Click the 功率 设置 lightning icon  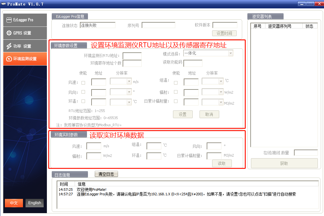(x=9, y=46)
